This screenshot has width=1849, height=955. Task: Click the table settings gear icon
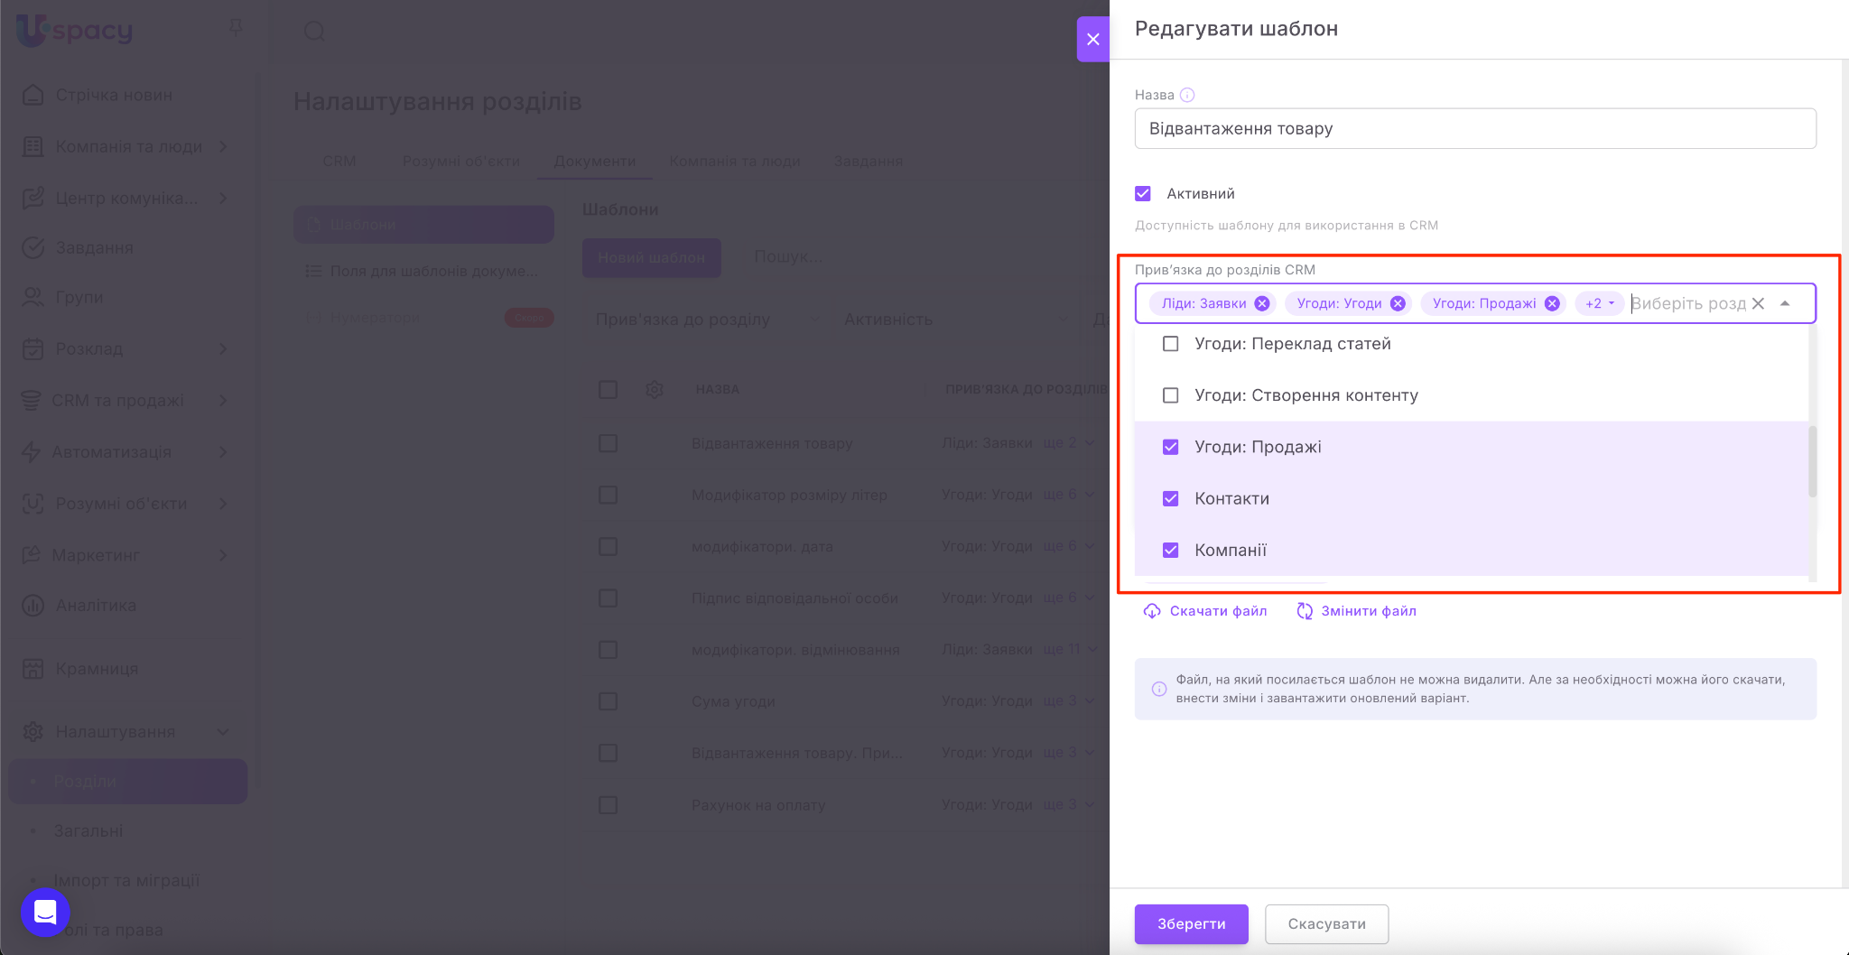click(655, 389)
